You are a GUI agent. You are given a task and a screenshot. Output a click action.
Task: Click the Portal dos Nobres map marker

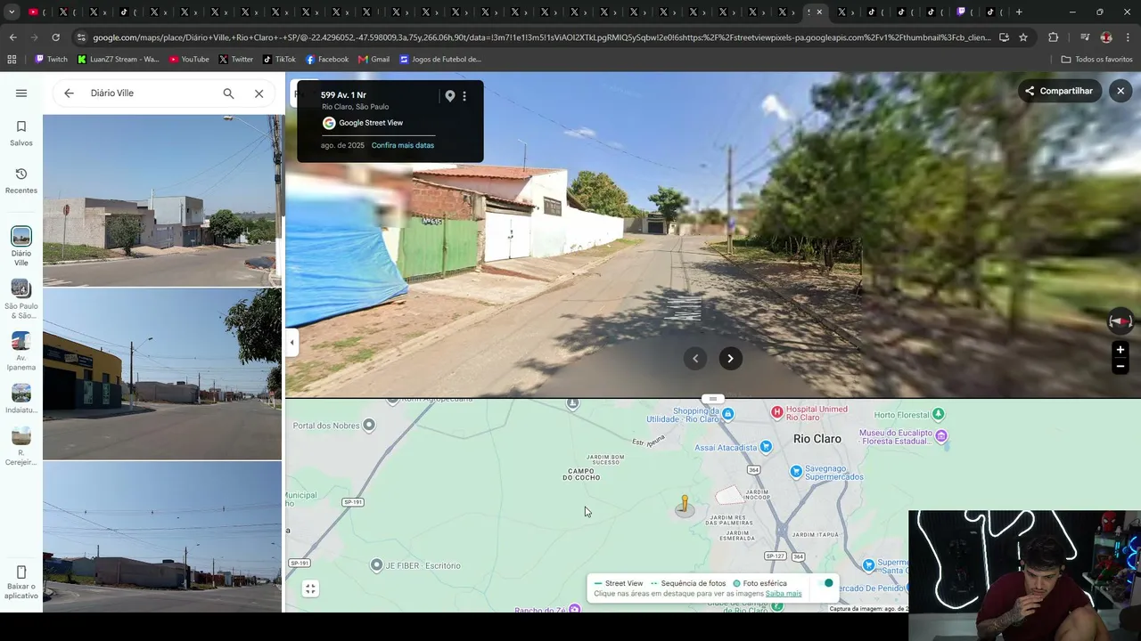coord(369,426)
